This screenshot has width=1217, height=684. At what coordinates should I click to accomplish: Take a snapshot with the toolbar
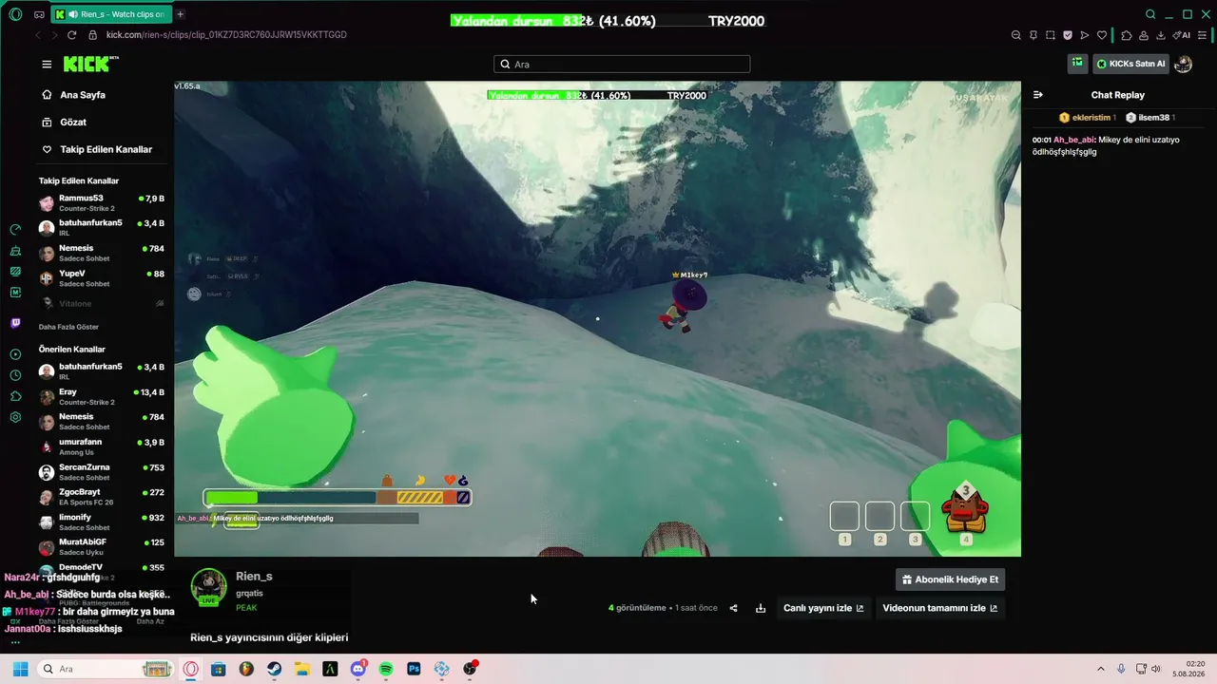pos(1050,35)
